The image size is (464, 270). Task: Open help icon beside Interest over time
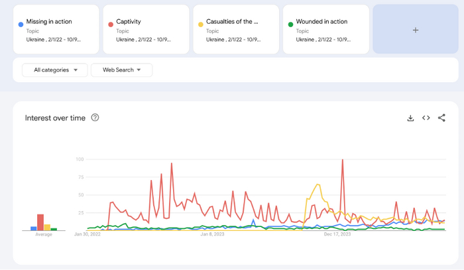(95, 118)
